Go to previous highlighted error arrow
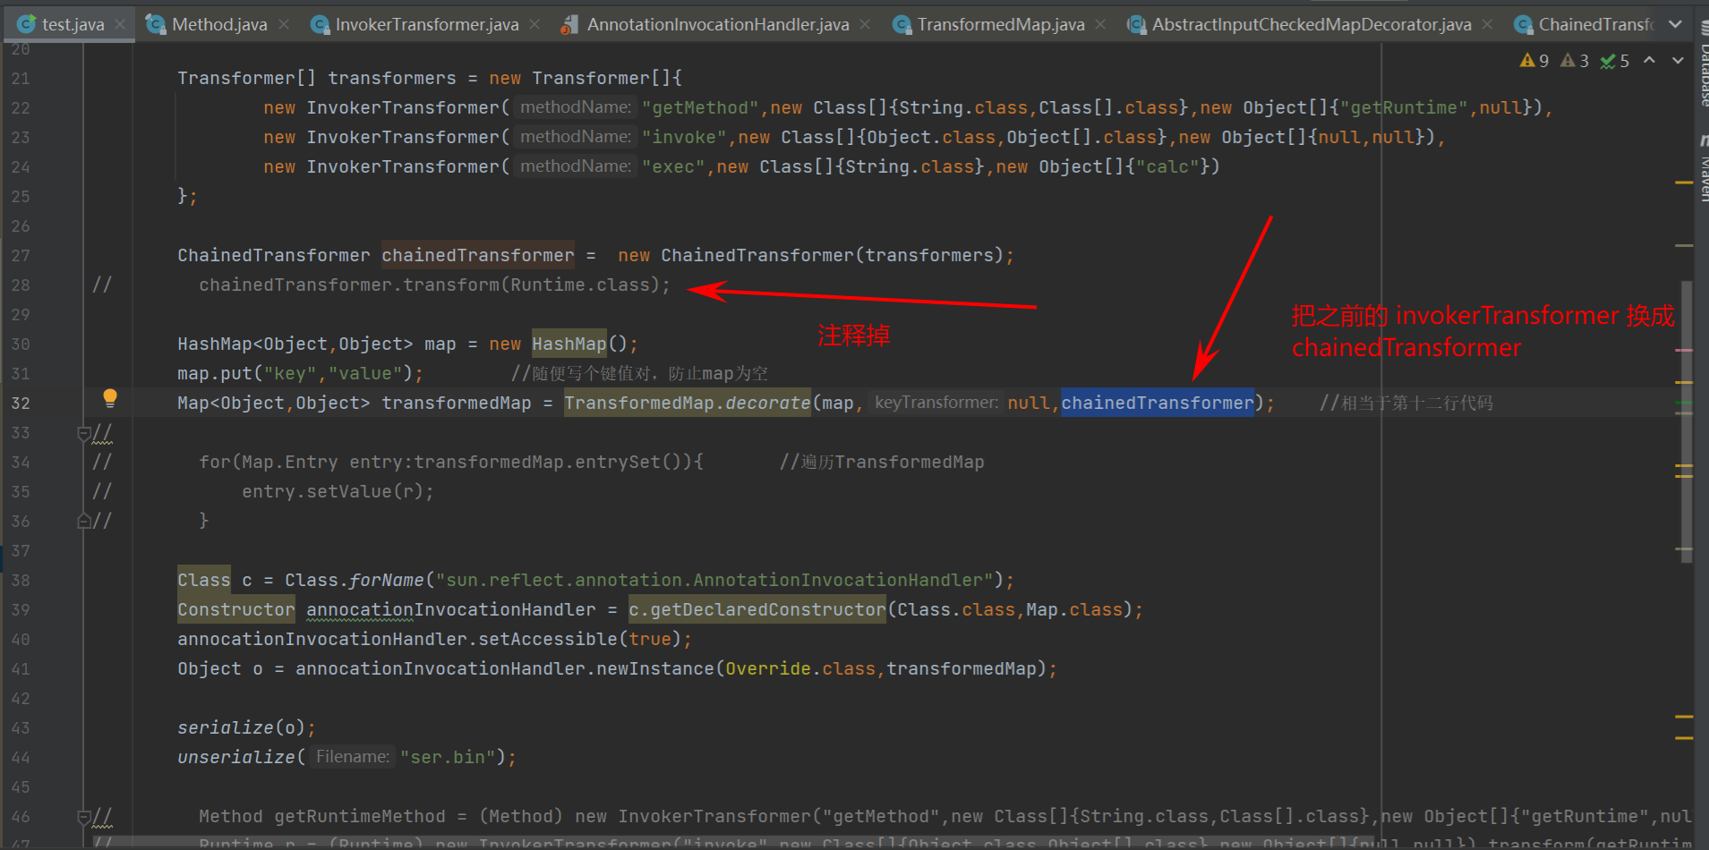 pyautogui.click(x=1649, y=60)
